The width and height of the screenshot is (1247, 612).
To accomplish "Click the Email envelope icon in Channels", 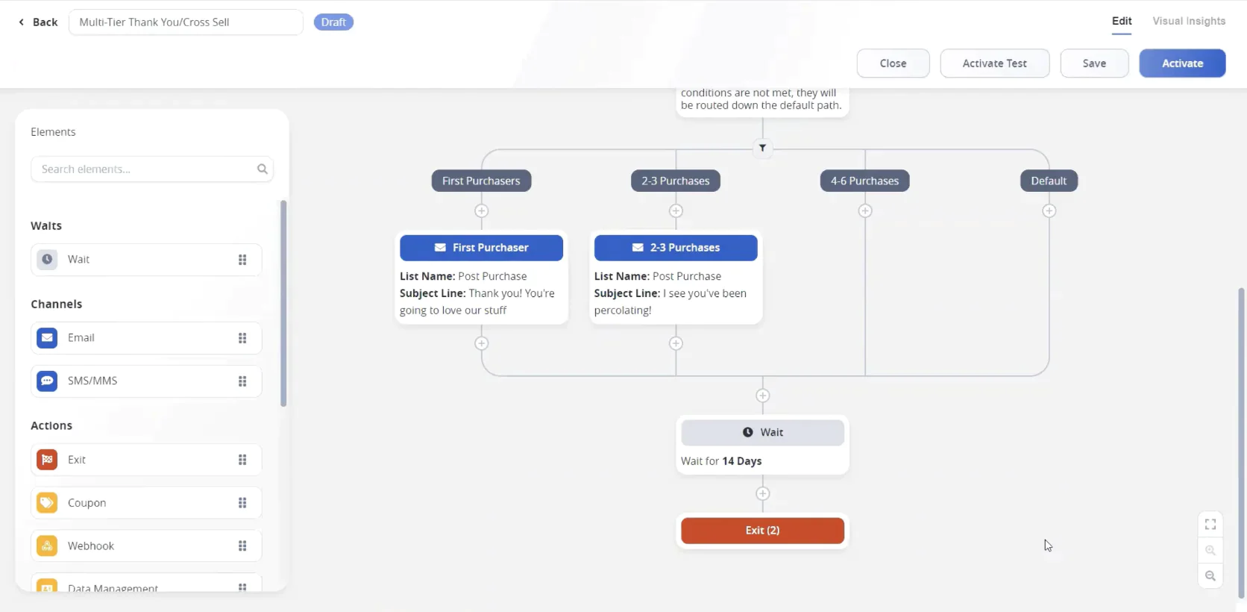I will pyautogui.click(x=47, y=338).
